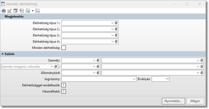Open the dropdown arrow beside the load settings icon
Image resolution: width=209 pixels, height=109 pixels.
(33, 11)
